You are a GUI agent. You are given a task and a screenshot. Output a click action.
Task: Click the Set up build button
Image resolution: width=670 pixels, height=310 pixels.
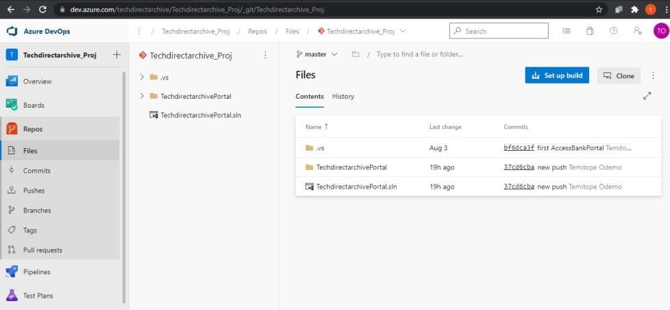[557, 75]
